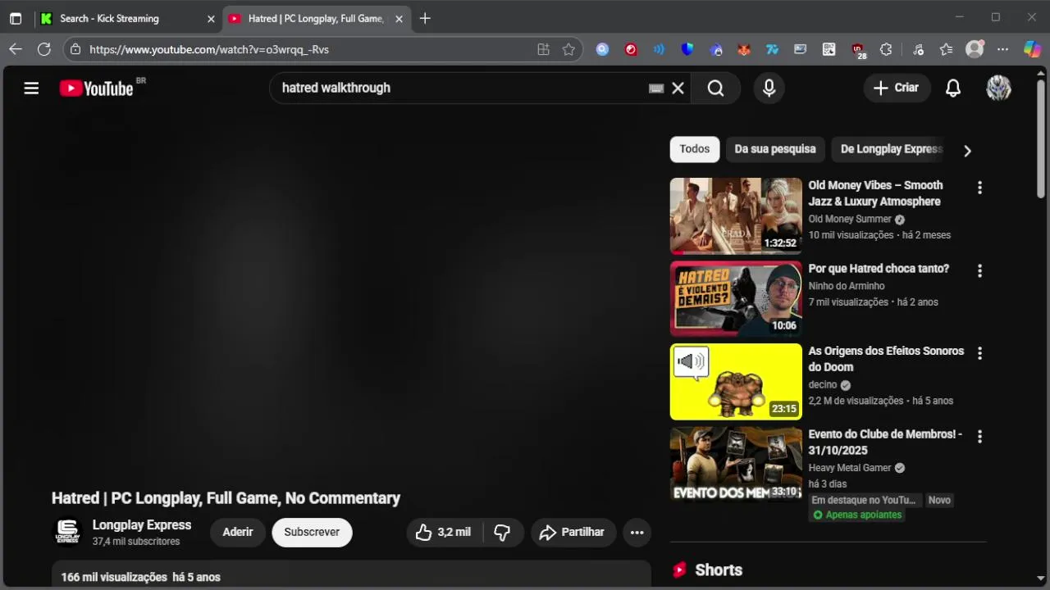Open the Favorites list icon

click(x=946, y=49)
